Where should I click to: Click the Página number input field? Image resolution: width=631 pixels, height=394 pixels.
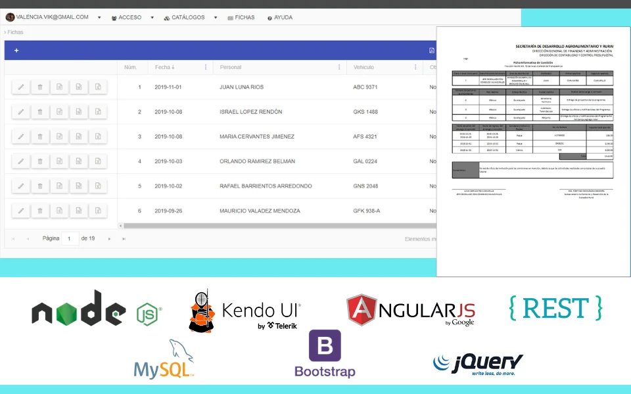coord(70,239)
